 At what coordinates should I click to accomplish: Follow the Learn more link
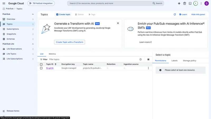[146, 42]
